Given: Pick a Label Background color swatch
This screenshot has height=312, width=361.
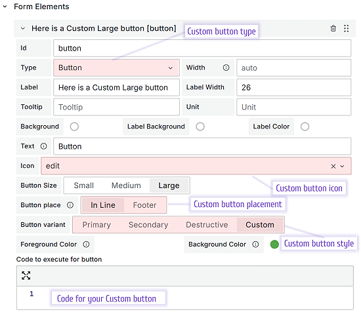Looking at the screenshot, I should coord(200,127).
